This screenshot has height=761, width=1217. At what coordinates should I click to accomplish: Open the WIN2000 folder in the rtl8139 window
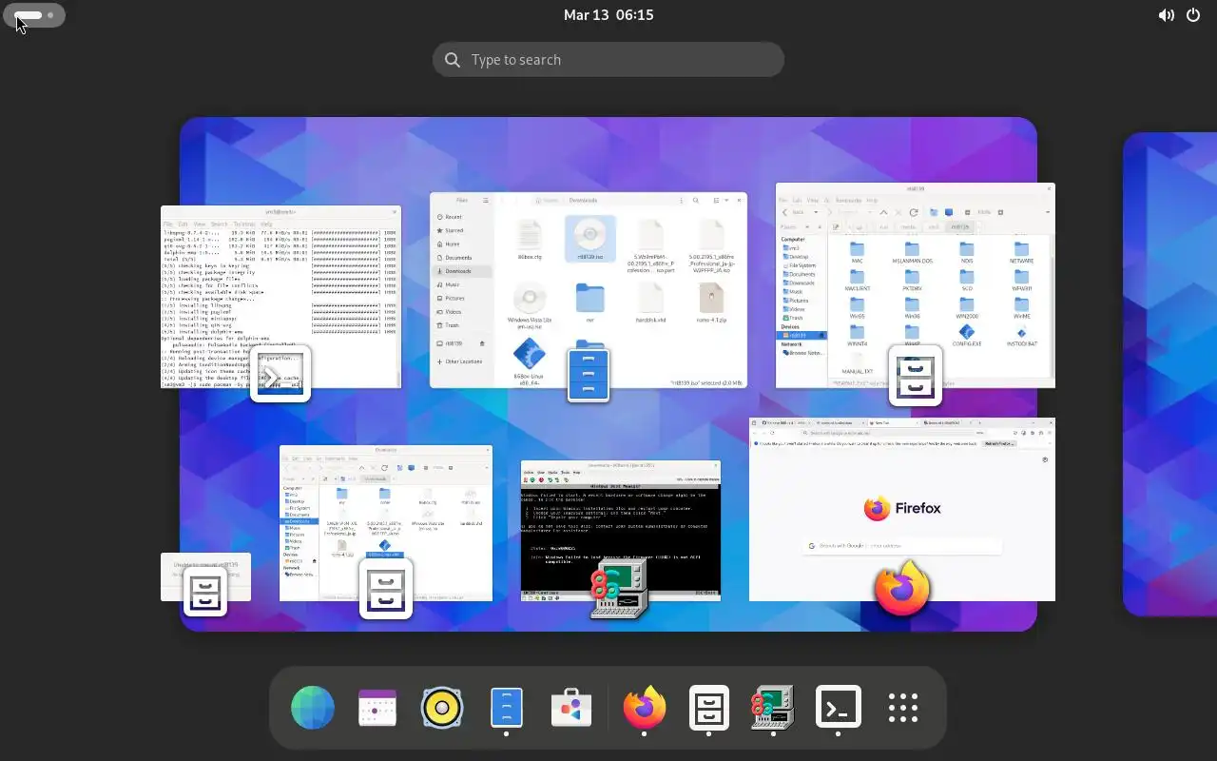click(x=967, y=307)
